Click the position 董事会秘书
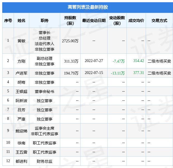This screenshot has height=168, width=173. [x=45, y=92]
